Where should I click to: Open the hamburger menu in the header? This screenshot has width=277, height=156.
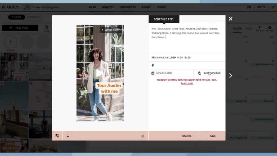[273, 7]
